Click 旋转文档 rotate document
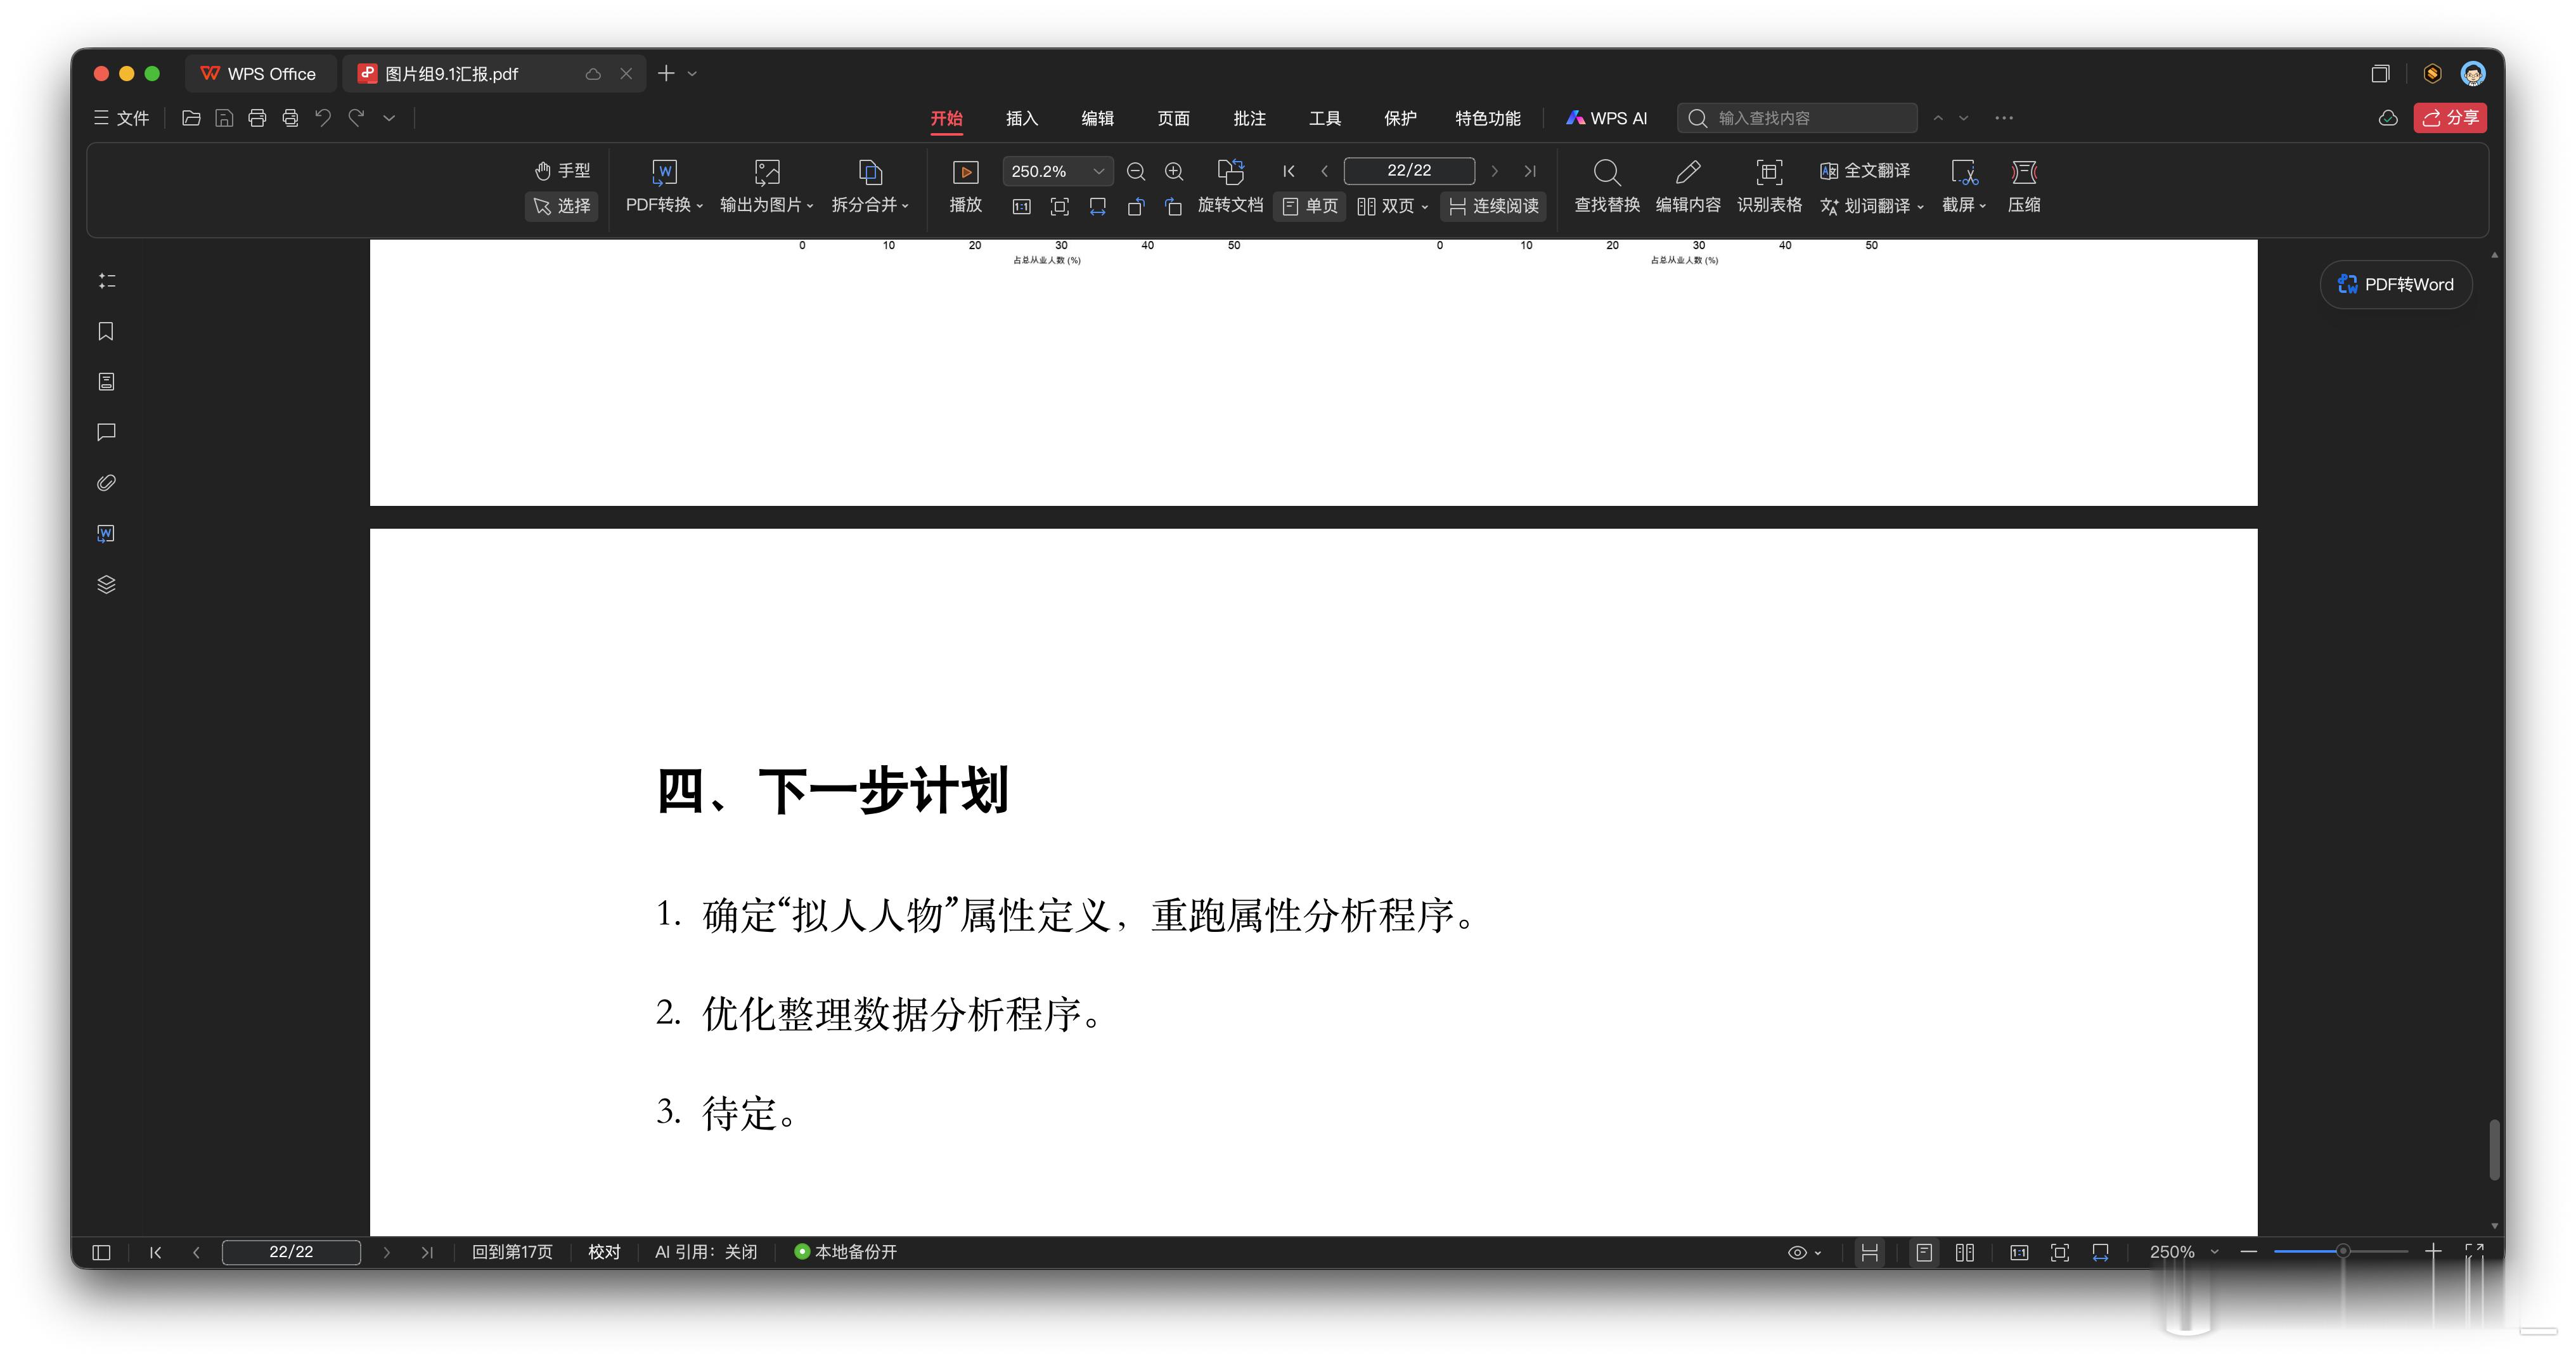 pos(1231,186)
